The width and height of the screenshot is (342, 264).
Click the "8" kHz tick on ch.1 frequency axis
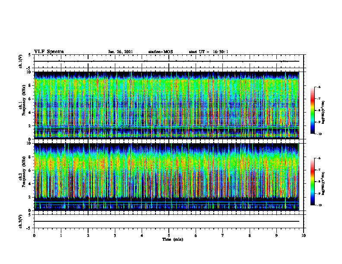point(30,85)
